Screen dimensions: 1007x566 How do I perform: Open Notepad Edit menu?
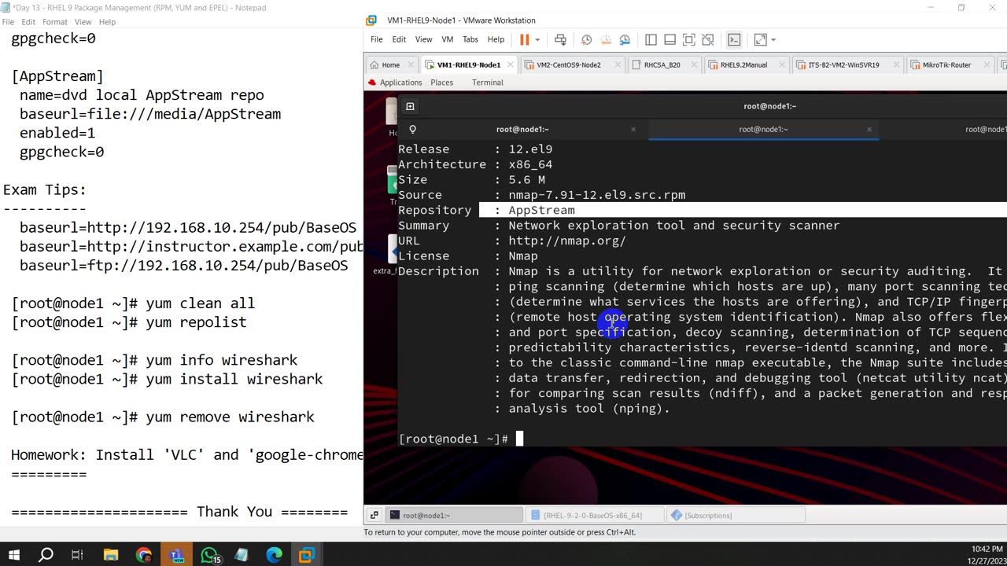coord(28,22)
